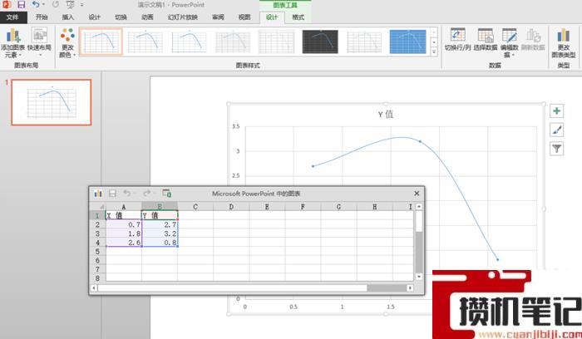582x339 pixels.
Task: Select row 5 header in data sheet
Action: (97, 252)
